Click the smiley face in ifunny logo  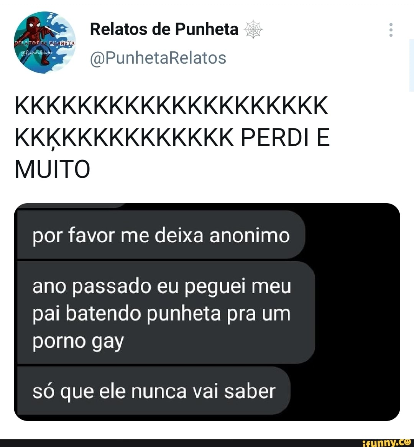[407, 442]
